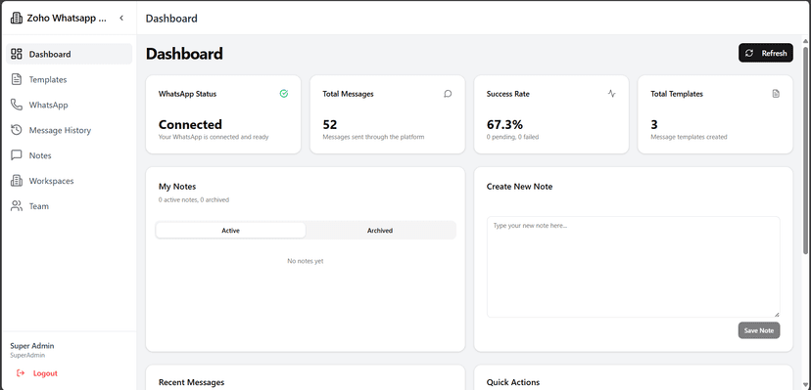The height and width of the screenshot is (390, 811).
Task: Click the vertical page scrollbar thumb
Action: 806,150
